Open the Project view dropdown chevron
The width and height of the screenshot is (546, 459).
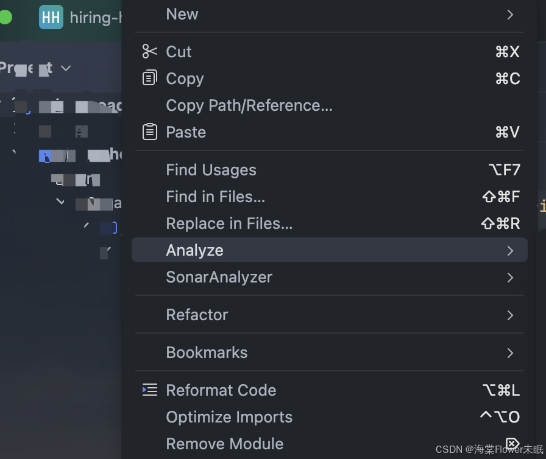[66, 68]
